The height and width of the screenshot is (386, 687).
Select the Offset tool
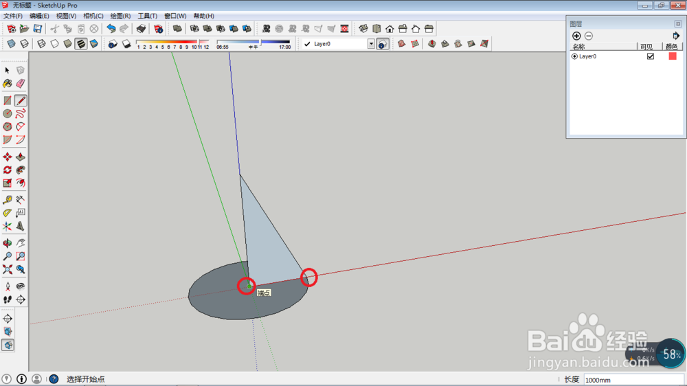point(20,183)
